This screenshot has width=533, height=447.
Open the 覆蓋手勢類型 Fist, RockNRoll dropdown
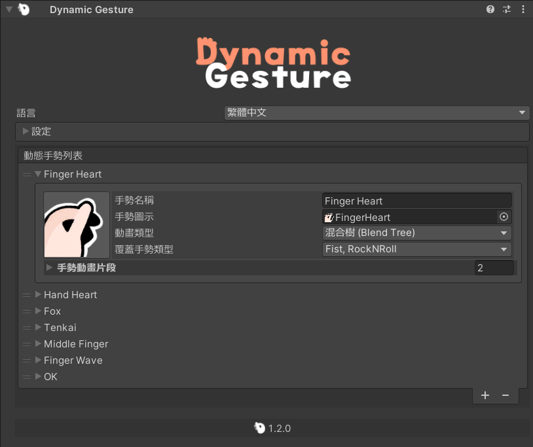(x=416, y=249)
